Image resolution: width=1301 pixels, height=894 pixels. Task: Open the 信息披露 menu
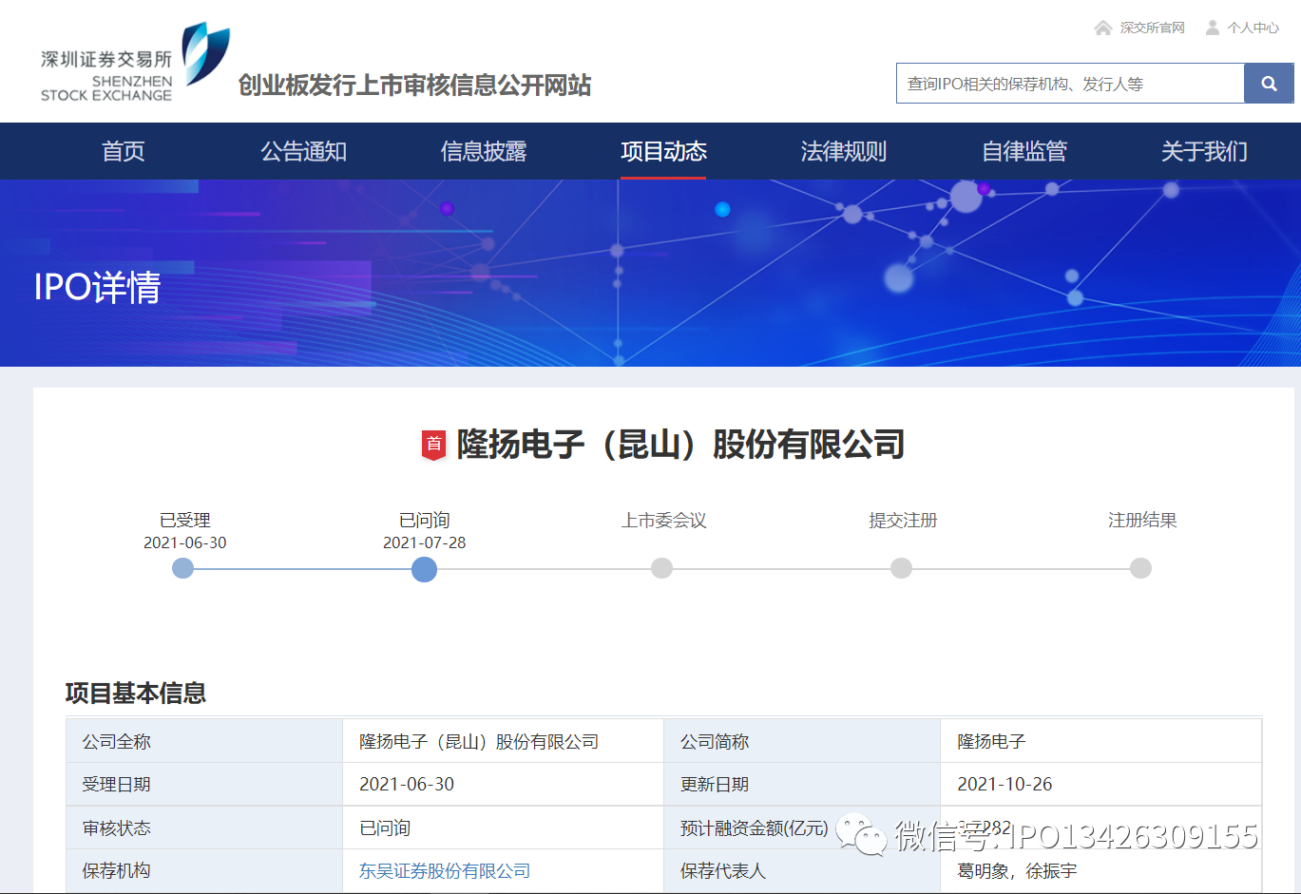coord(484,151)
